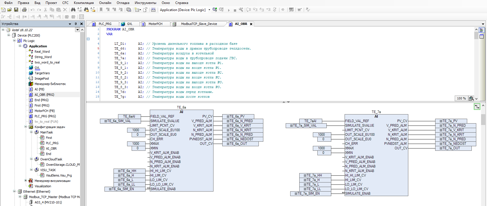The width and height of the screenshot is (487, 206).
Task: Select Менеджер библиотек in device tree
Action: click(50, 84)
